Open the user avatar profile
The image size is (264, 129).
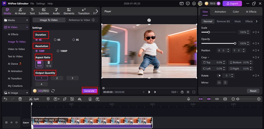pyautogui.click(x=200, y=3)
